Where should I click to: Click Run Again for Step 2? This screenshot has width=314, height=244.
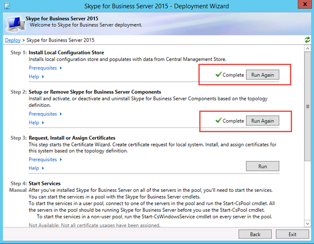point(262,121)
